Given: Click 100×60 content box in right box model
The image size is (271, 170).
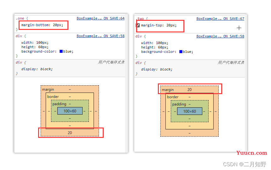Looking at the screenshot, I should 190,111.
